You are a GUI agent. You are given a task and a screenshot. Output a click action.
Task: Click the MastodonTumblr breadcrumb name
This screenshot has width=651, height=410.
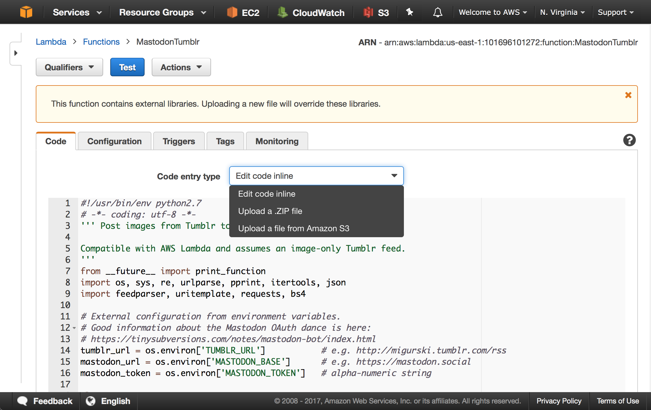[168, 42]
